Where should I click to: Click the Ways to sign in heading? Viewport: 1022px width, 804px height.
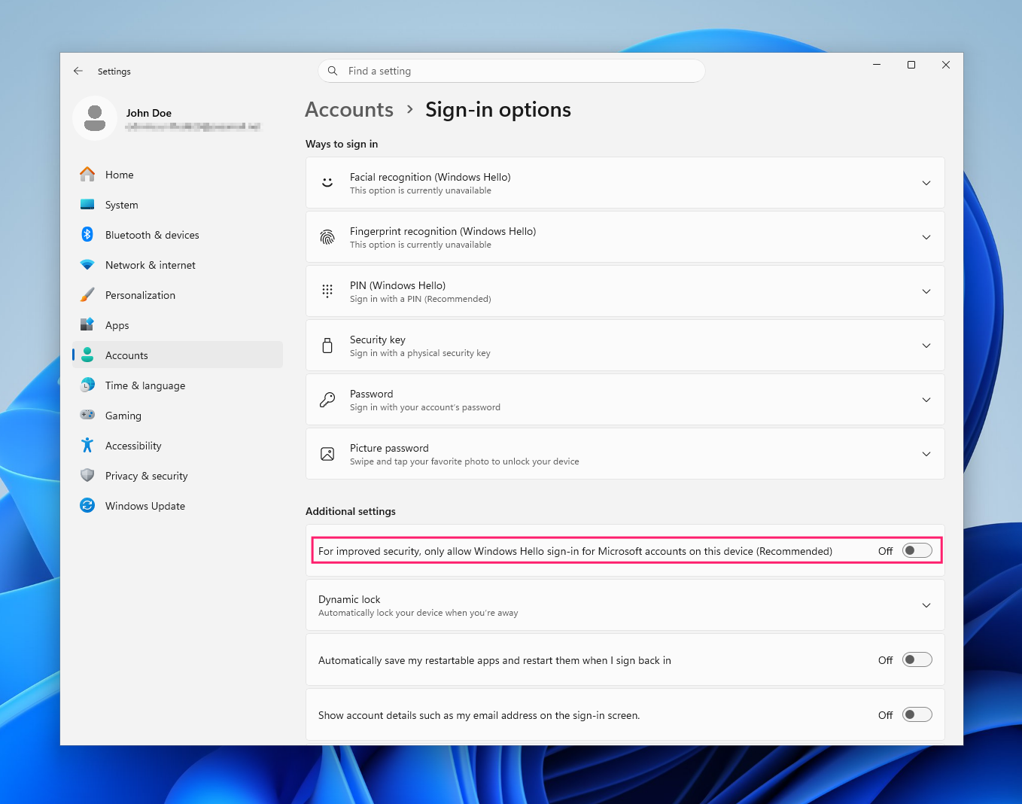[x=342, y=144]
